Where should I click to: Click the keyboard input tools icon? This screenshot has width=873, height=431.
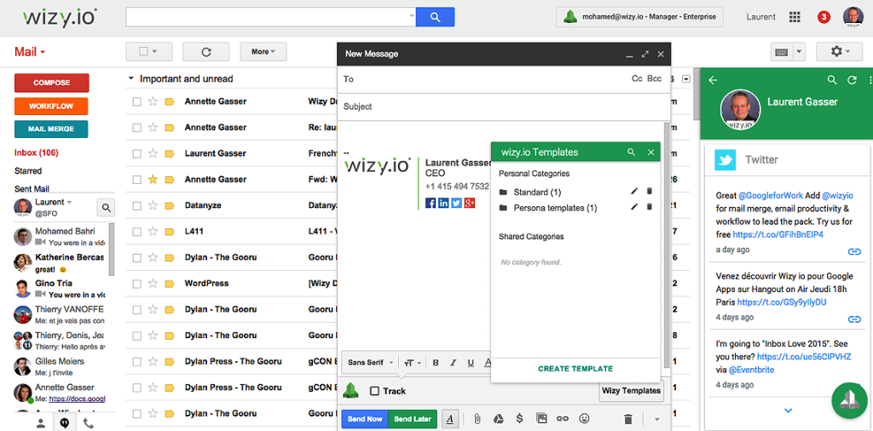pos(781,52)
